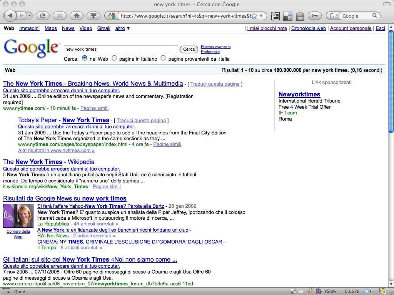The height and width of the screenshot is (295, 394).
Task: Bookmark this page with the star icon
Action: point(254,16)
